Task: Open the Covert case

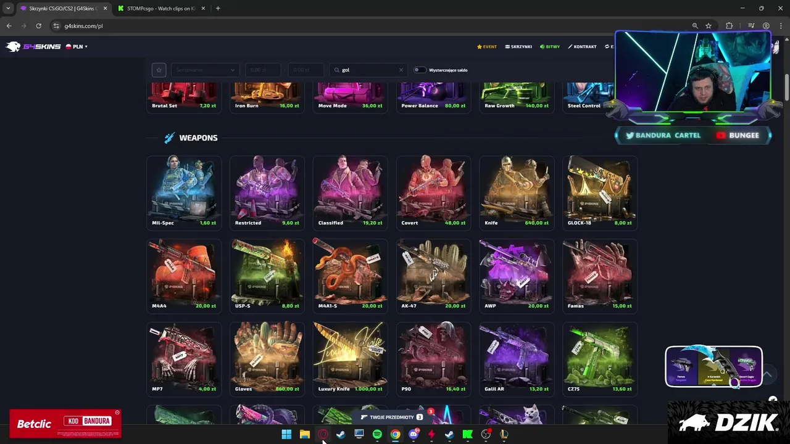Action: tap(433, 192)
